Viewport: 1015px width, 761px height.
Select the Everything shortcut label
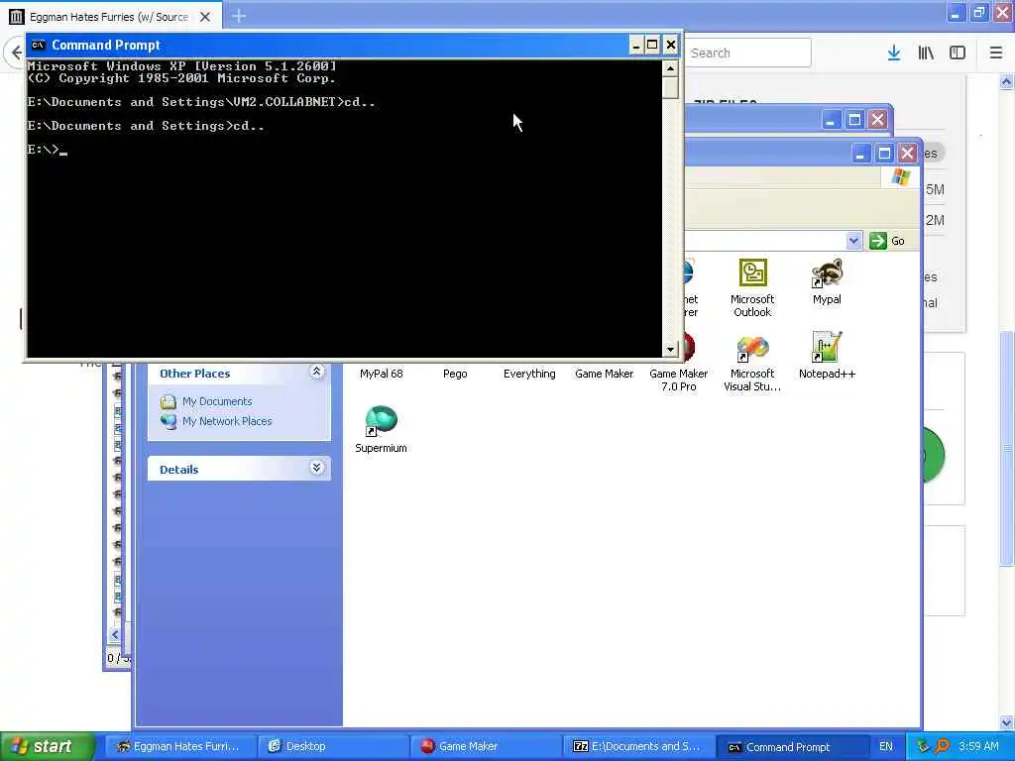point(529,374)
